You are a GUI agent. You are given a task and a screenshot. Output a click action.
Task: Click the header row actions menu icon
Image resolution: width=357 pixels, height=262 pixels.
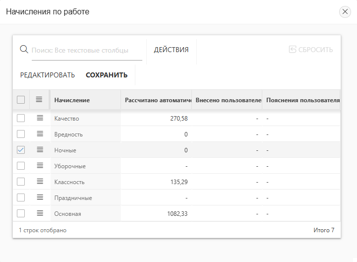click(39, 100)
